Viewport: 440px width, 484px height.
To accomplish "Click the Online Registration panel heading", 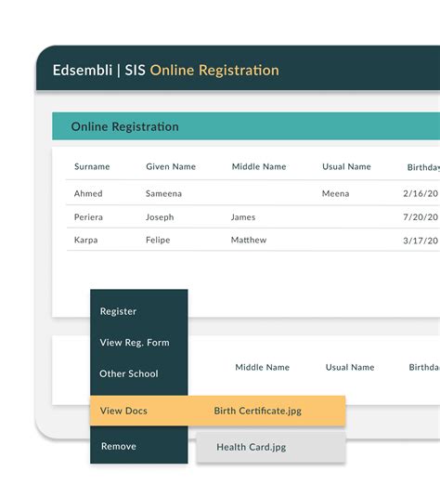I will [124, 126].
